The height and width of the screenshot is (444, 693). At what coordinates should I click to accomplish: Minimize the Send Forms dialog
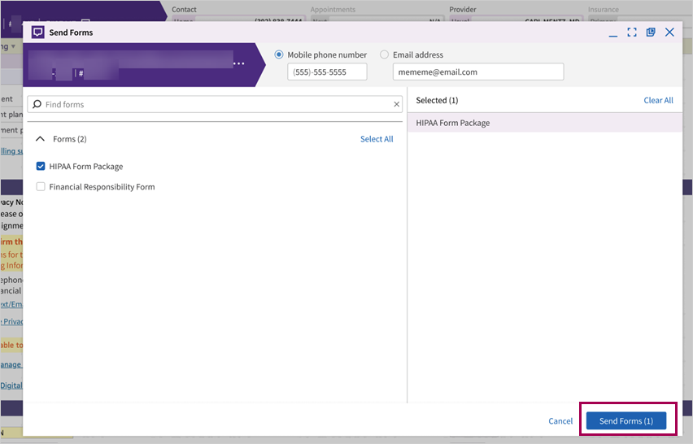click(614, 33)
